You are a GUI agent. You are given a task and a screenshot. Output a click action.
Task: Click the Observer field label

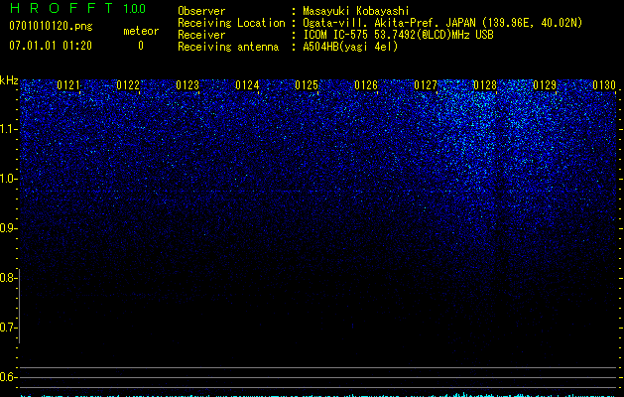[x=201, y=11]
